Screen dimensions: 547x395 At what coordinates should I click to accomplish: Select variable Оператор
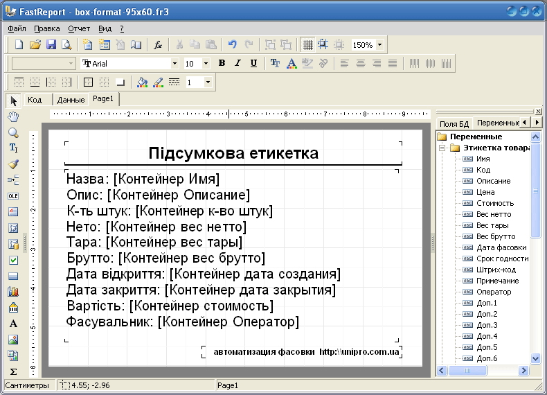[x=494, y=292]
